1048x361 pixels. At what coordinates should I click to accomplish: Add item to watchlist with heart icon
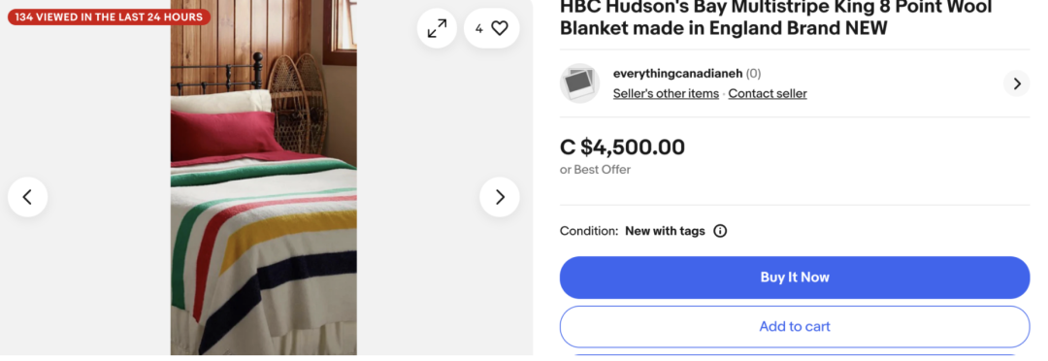491,28
